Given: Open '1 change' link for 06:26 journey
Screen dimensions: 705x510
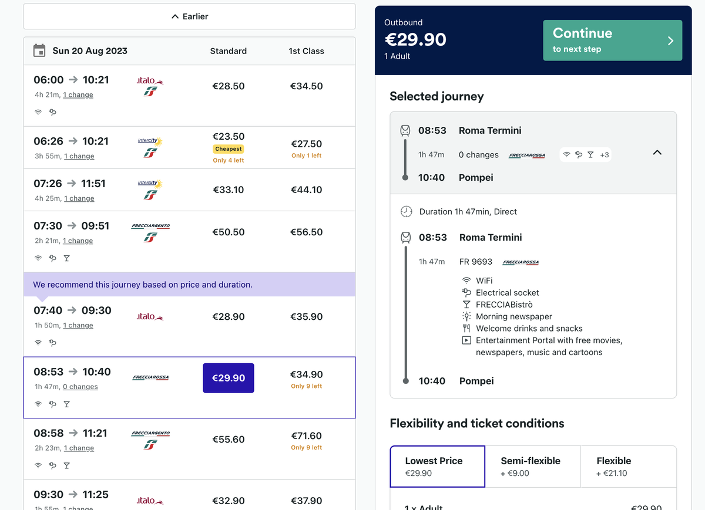Looking at the screenshot, I should [79, 156].
